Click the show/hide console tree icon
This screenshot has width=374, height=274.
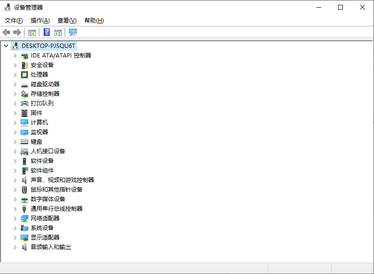pyautogui.click(x=32, y=33)
